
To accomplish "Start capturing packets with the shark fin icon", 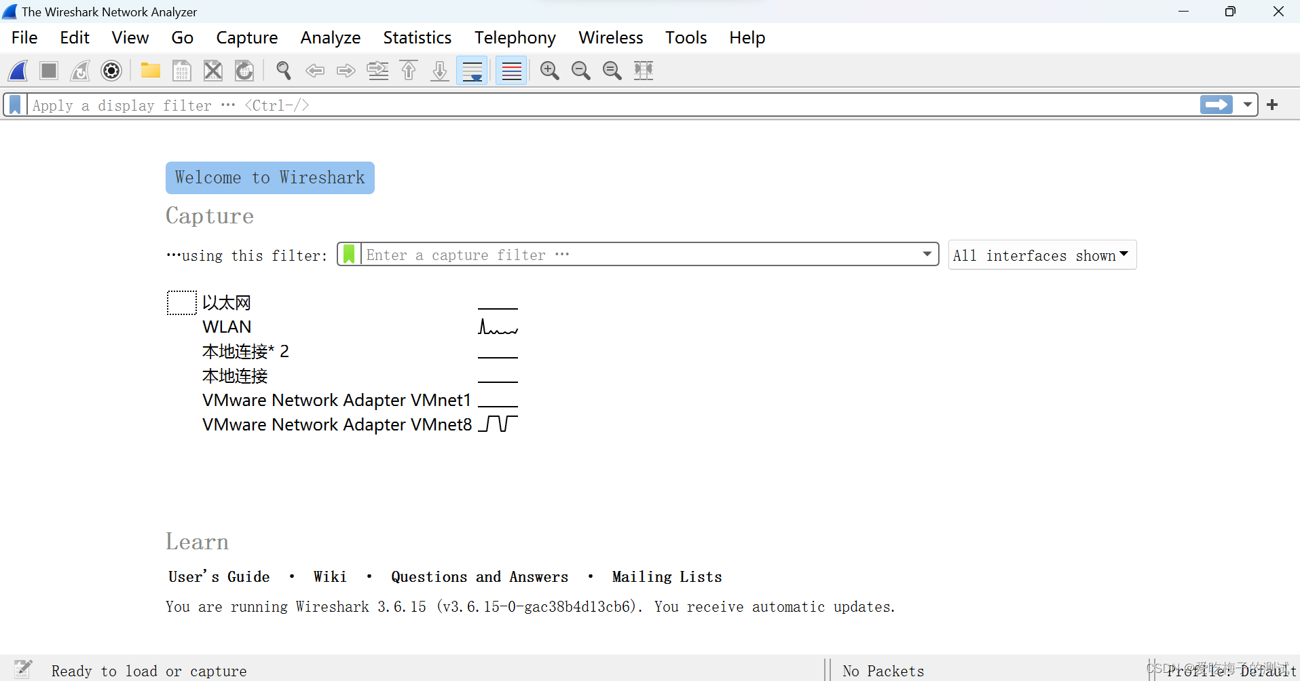I will tap(18, 71).
